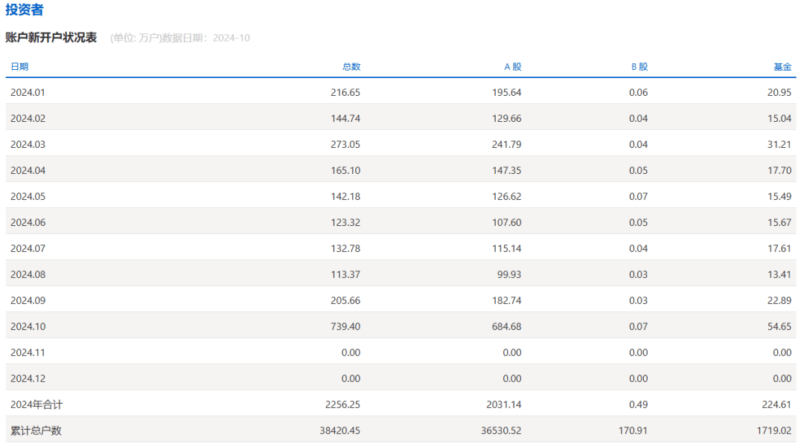Click the yearly 基金 total 224.61

click(x=777, y=405)
